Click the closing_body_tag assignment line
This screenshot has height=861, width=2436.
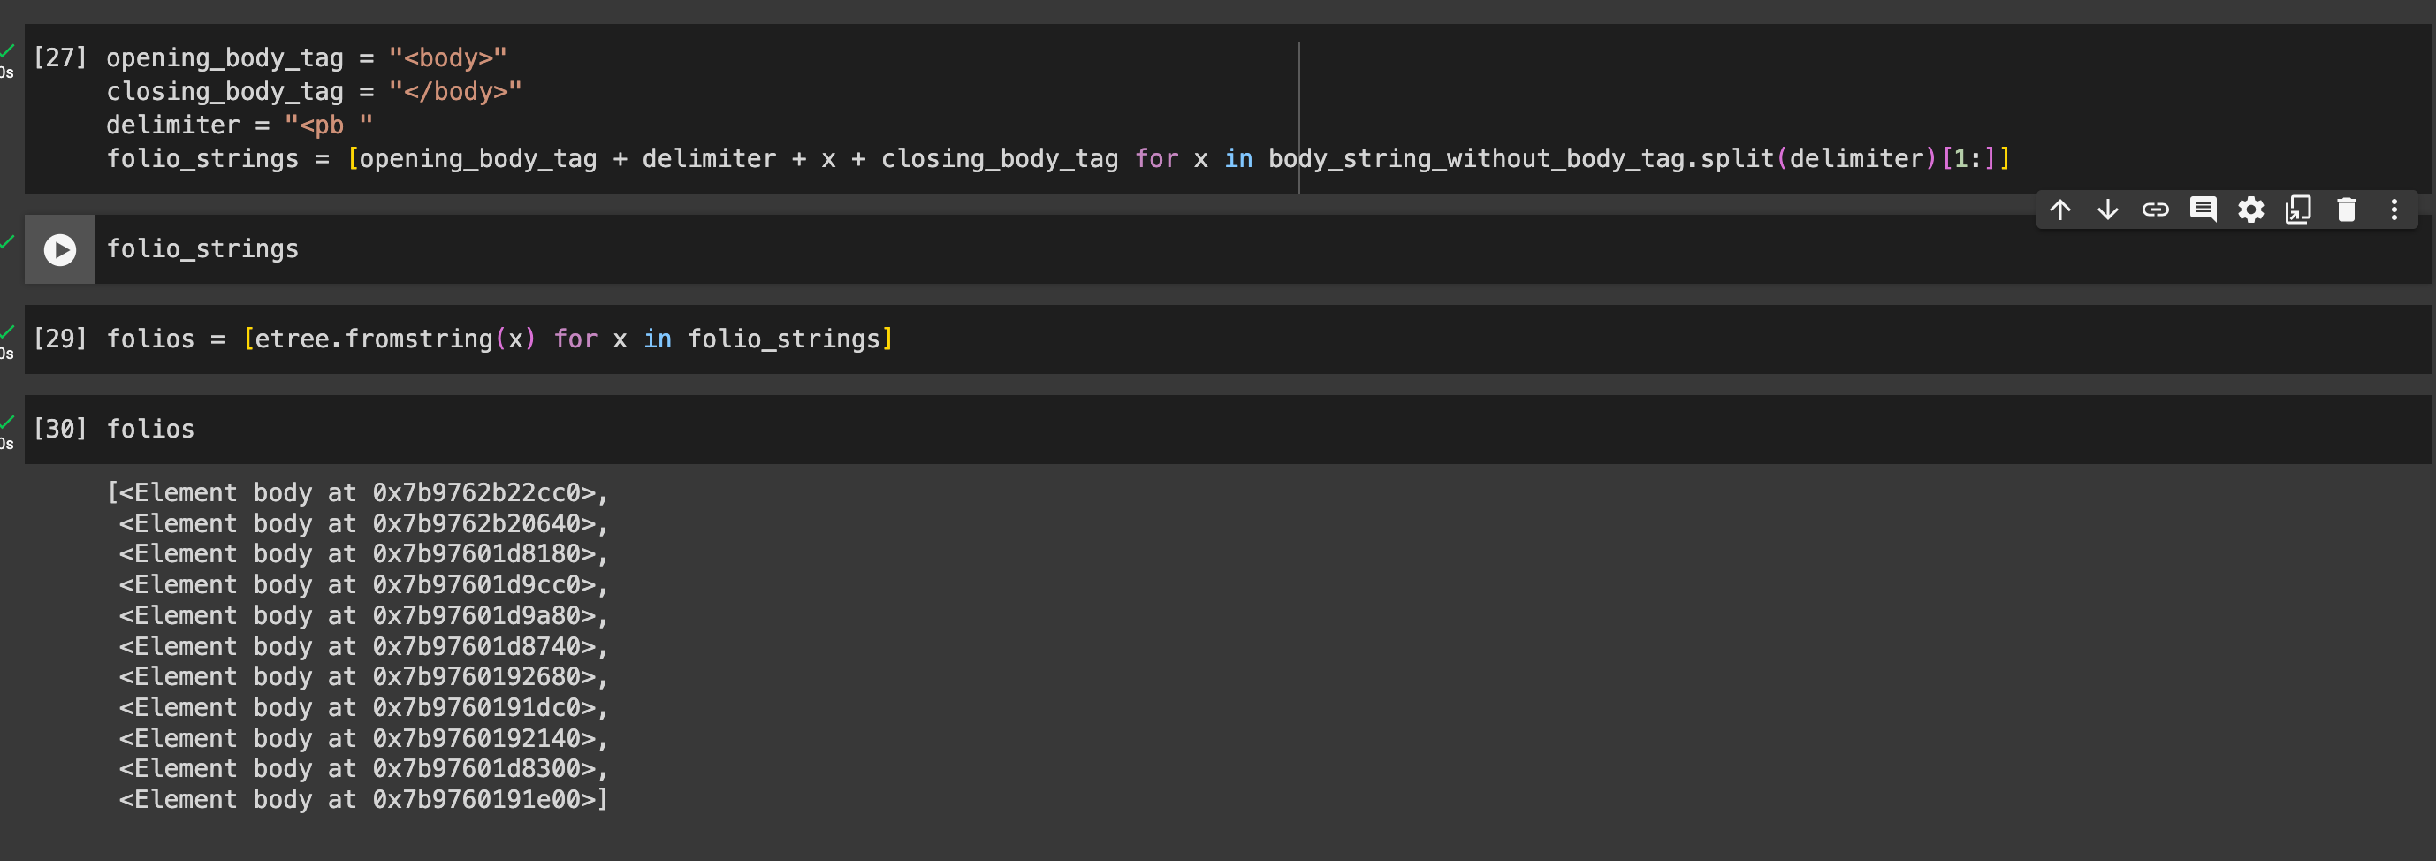313,92
